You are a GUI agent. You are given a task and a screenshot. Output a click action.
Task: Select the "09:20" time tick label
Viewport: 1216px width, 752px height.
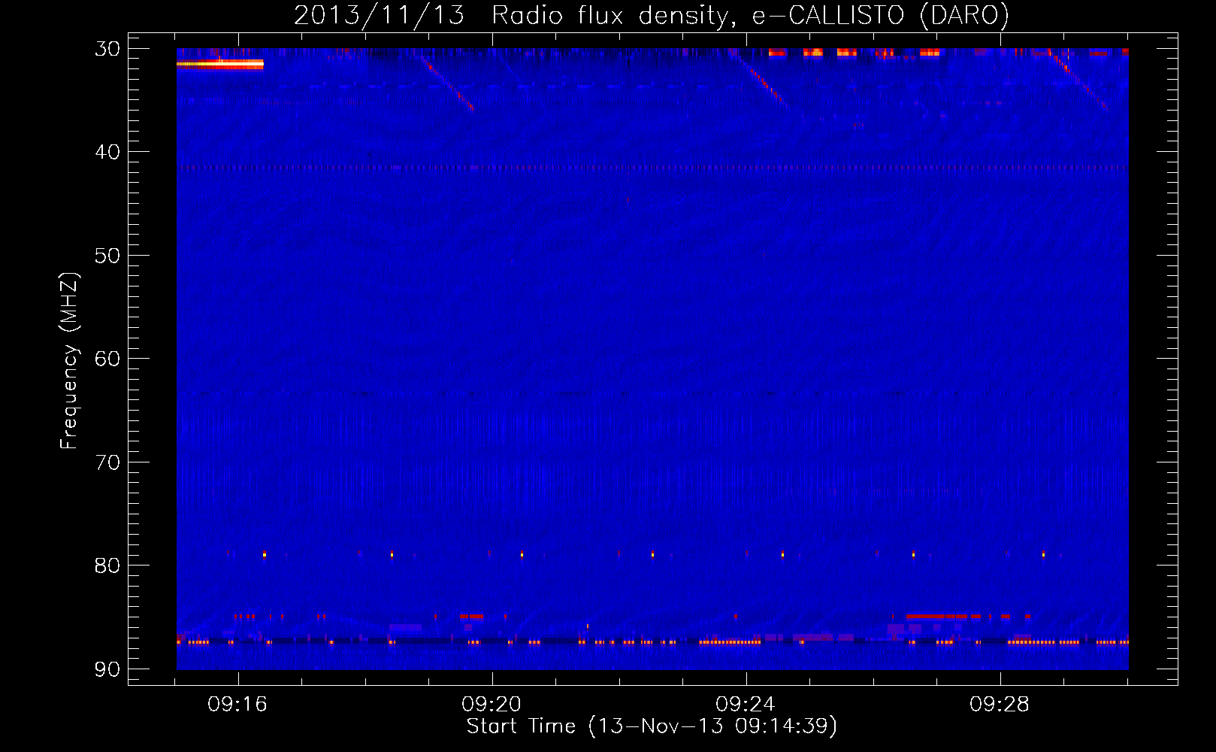tap(492, 705)
